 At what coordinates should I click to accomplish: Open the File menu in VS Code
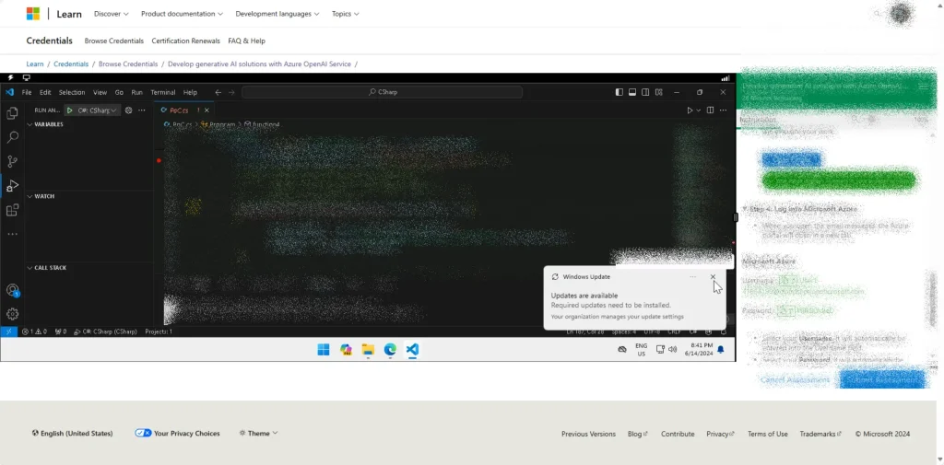(x=27, y=93)
